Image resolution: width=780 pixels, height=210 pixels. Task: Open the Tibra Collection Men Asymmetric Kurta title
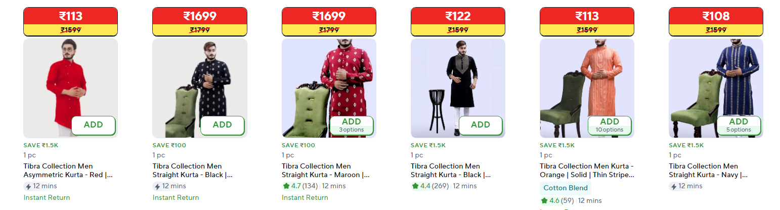point(68,171)
